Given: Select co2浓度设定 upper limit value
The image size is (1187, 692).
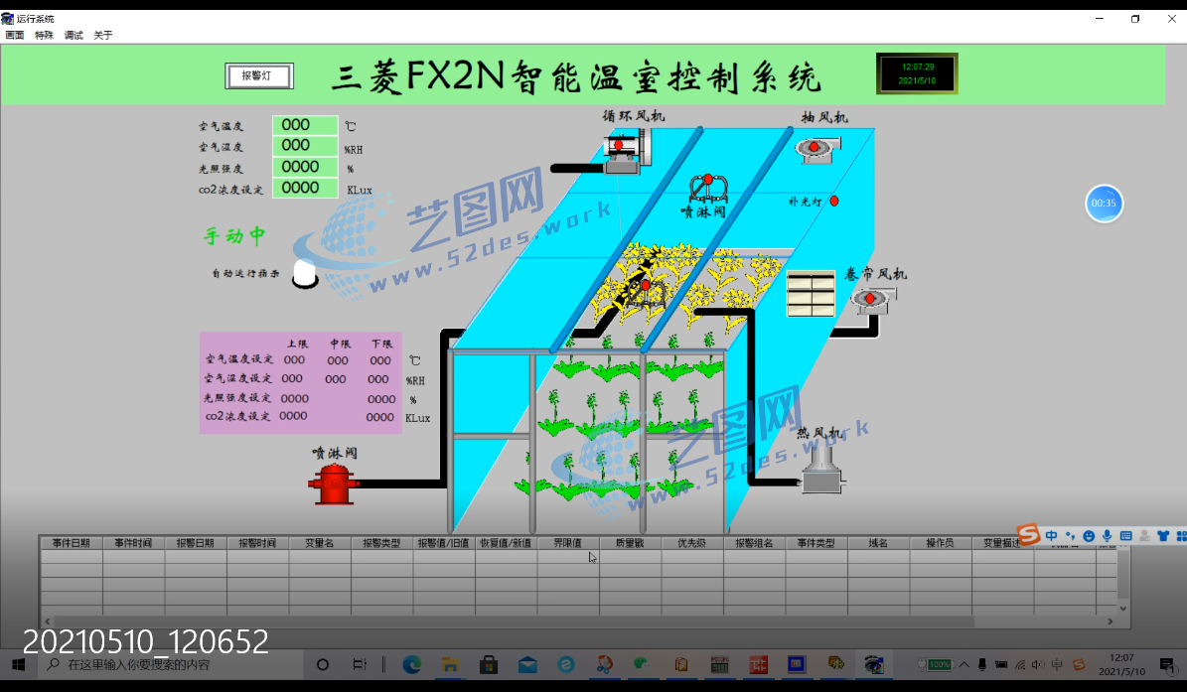Looking at the screenshot, I should click(293, 416).
